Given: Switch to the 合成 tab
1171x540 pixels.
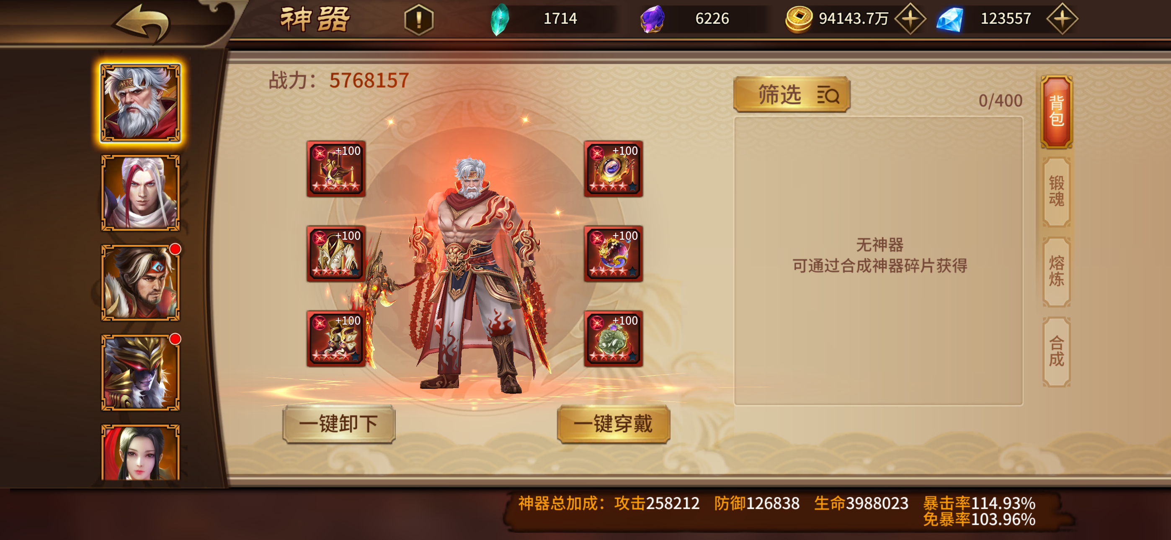Looking at the screenshot, I should [1056, 351].
